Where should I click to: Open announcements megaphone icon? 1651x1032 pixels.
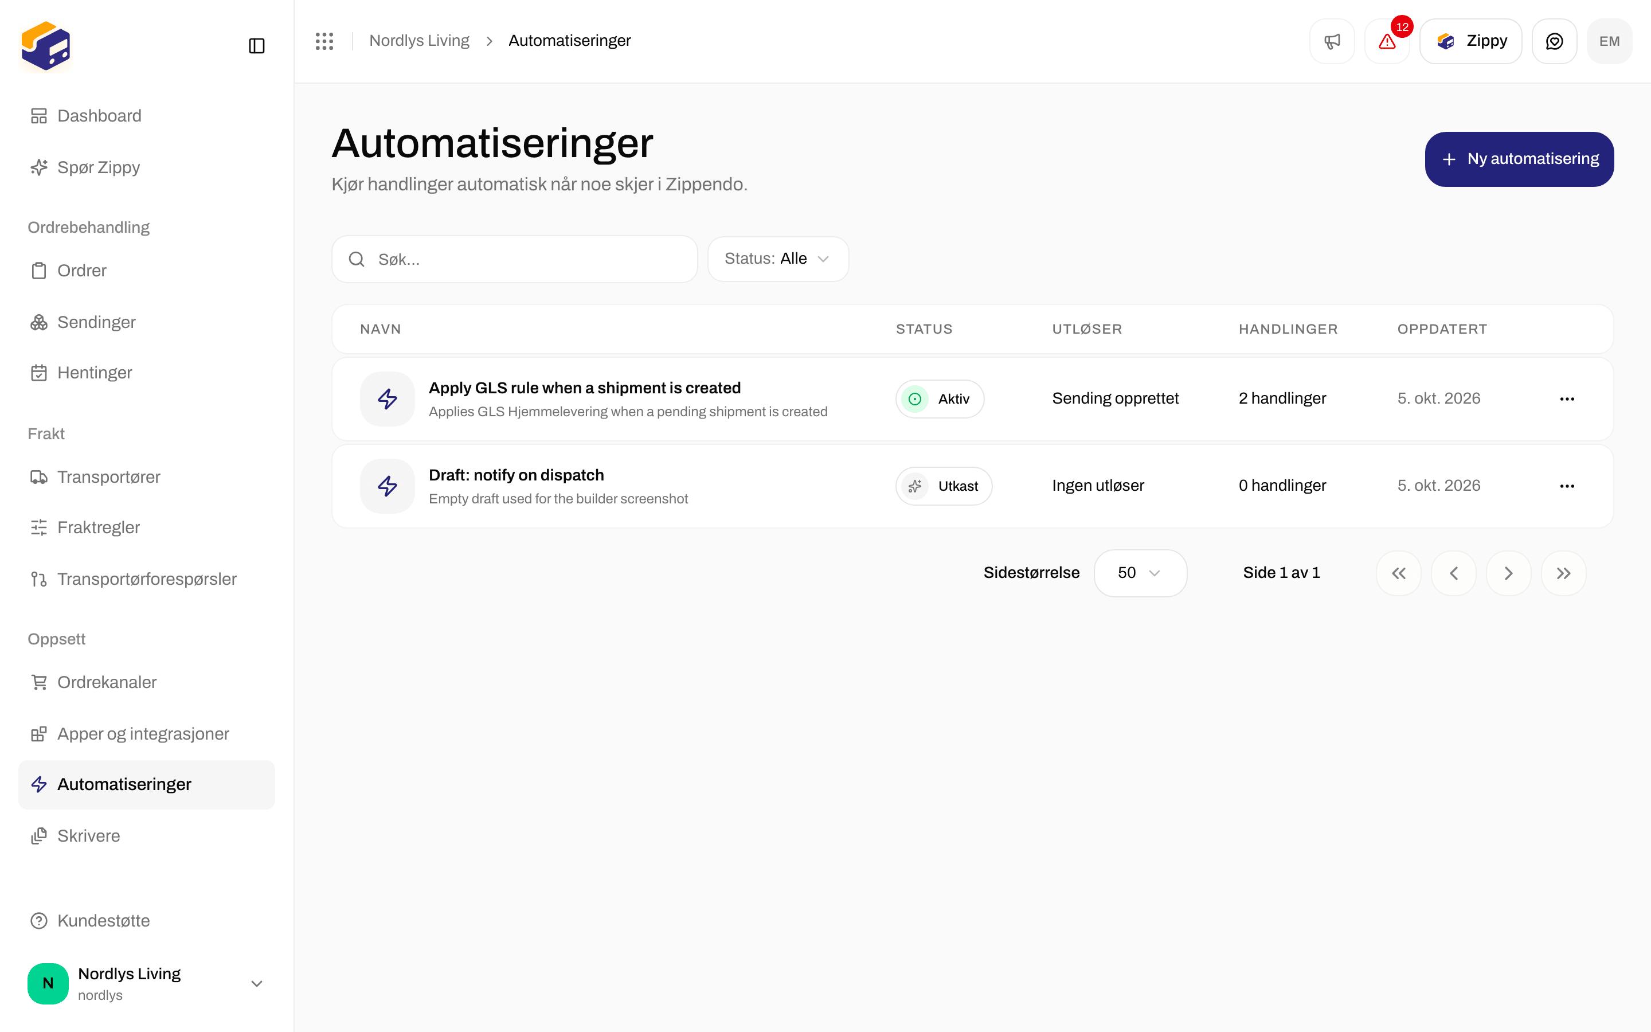[1332, 41]
